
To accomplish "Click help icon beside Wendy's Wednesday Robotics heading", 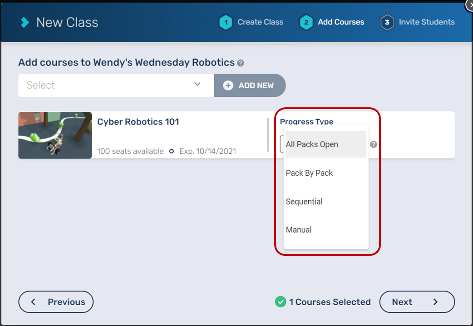I will 241,63.
